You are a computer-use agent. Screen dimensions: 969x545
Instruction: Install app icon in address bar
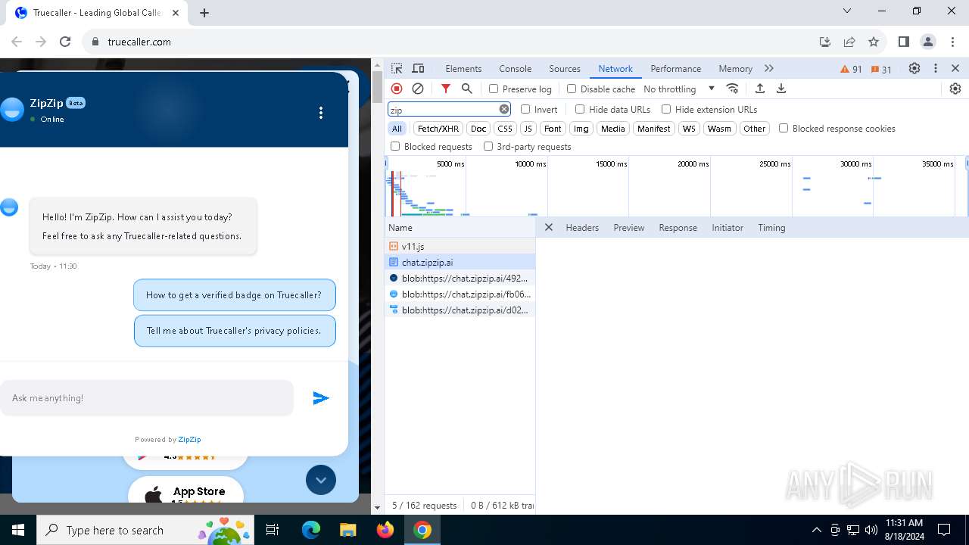tap(825, 42)
